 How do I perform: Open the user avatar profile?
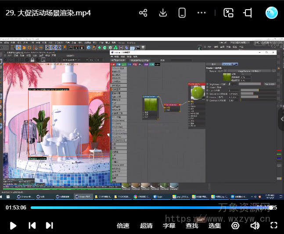point(271,13)
